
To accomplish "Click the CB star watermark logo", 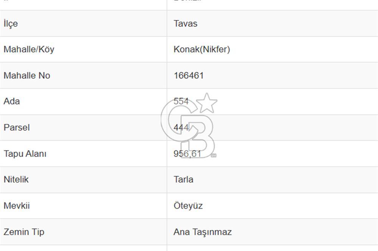I will point(189,125).
